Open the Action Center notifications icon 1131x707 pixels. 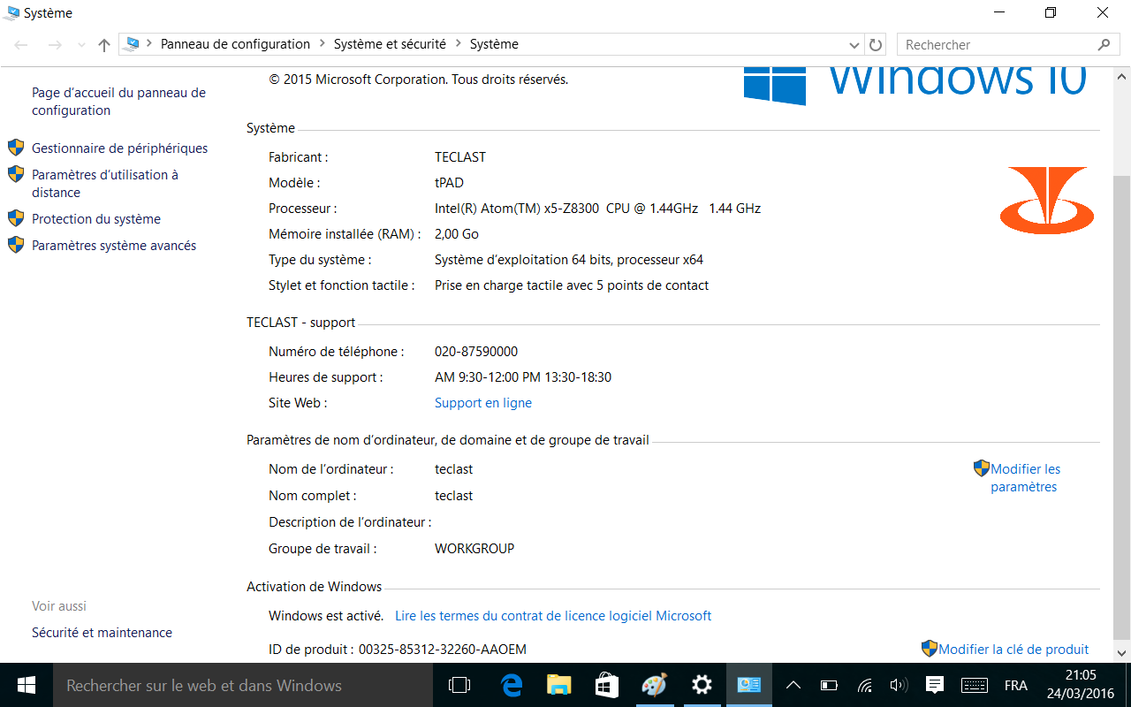coord(934,685)
